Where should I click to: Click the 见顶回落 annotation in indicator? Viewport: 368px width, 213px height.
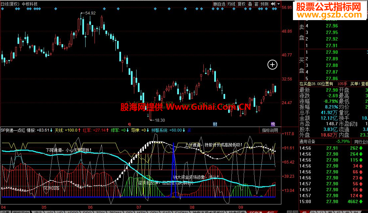pos(51,188)
